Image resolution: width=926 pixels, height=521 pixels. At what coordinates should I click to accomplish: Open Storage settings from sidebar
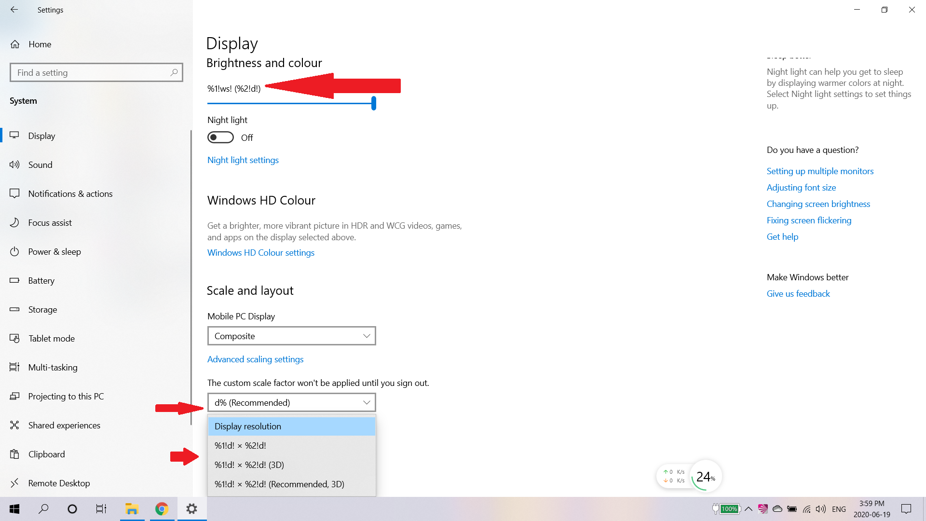tap(42, 309)
